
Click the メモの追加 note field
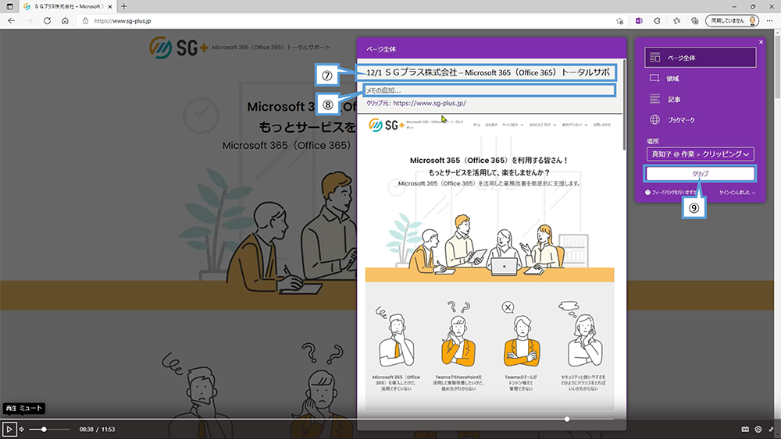[x=489, y=90]
